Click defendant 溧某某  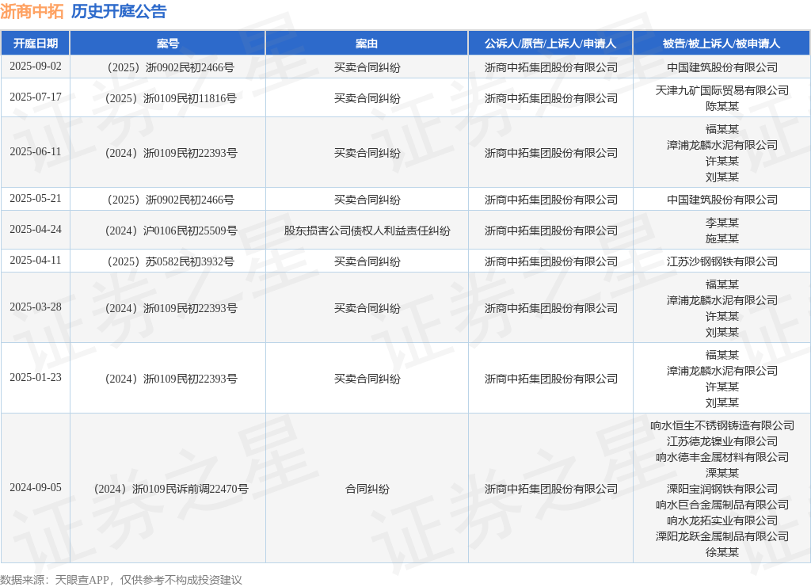coord(722,473)
